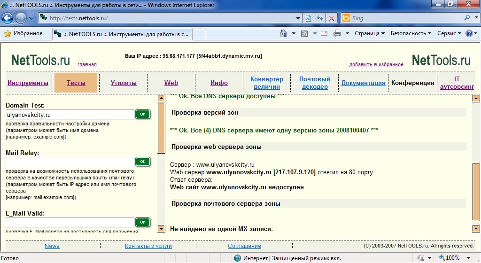Go back with the browser Back arrow
481x263 pixels.
click(7, 18)
